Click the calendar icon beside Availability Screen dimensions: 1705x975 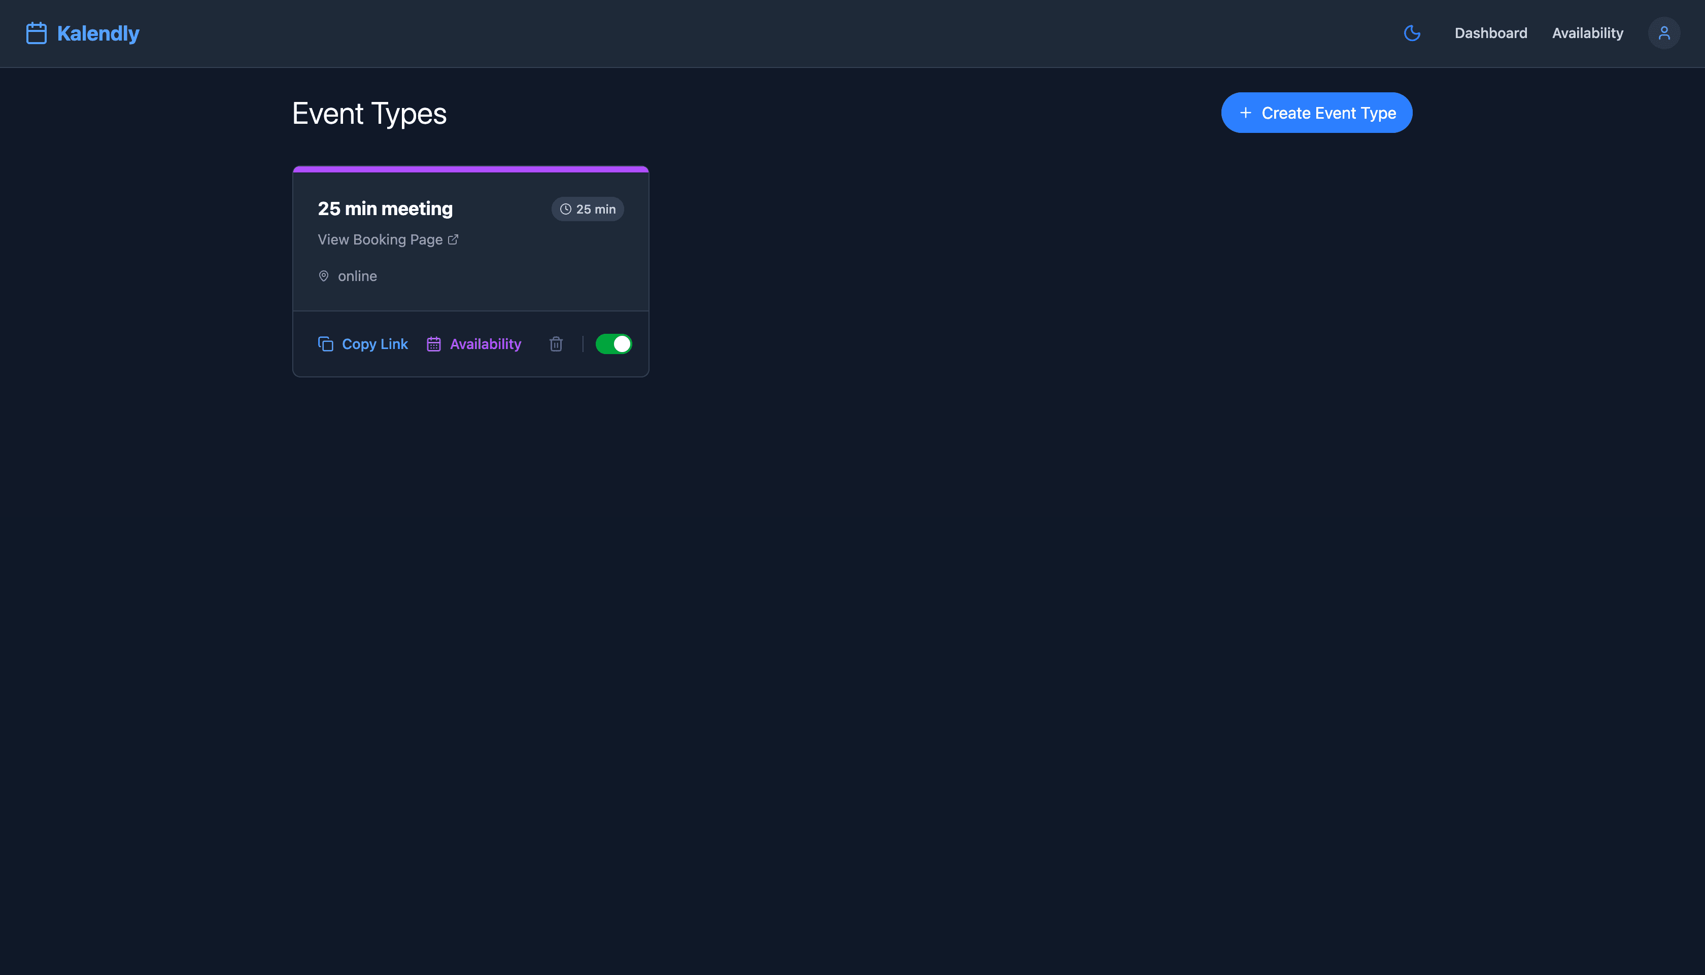click(x=434, y=343)
